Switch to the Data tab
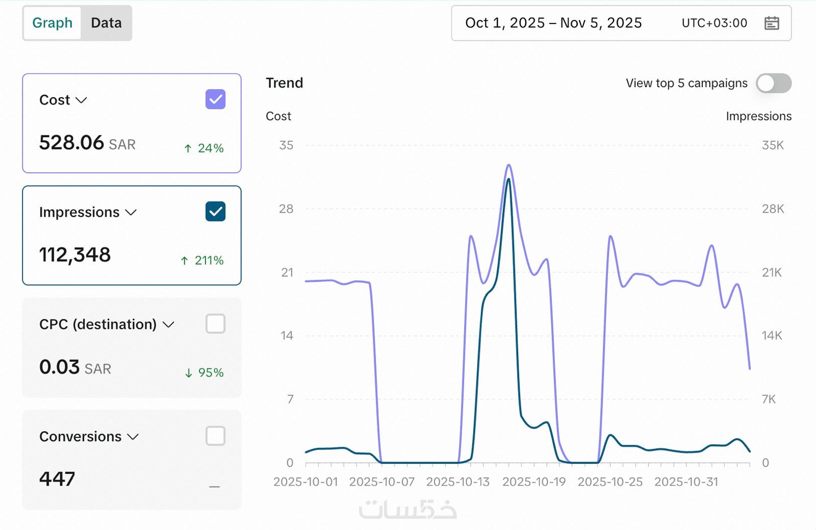The width and height of the screenshot is (816, 530). [x=106, y=23]
